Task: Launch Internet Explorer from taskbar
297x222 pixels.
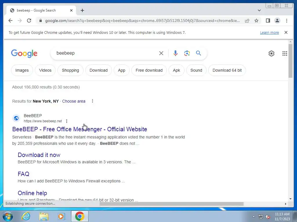Action: click(x=26, y=216)
